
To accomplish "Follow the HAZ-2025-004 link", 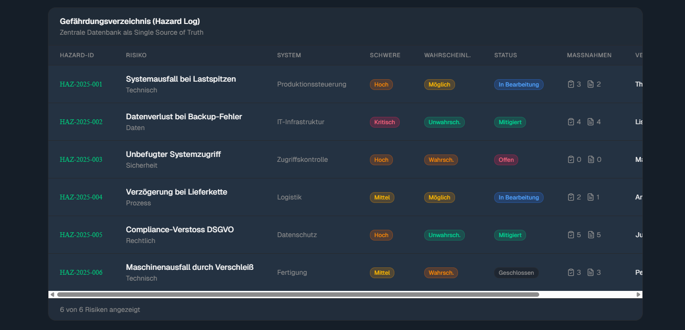I will pyautogui.click(x=81, y=197).
